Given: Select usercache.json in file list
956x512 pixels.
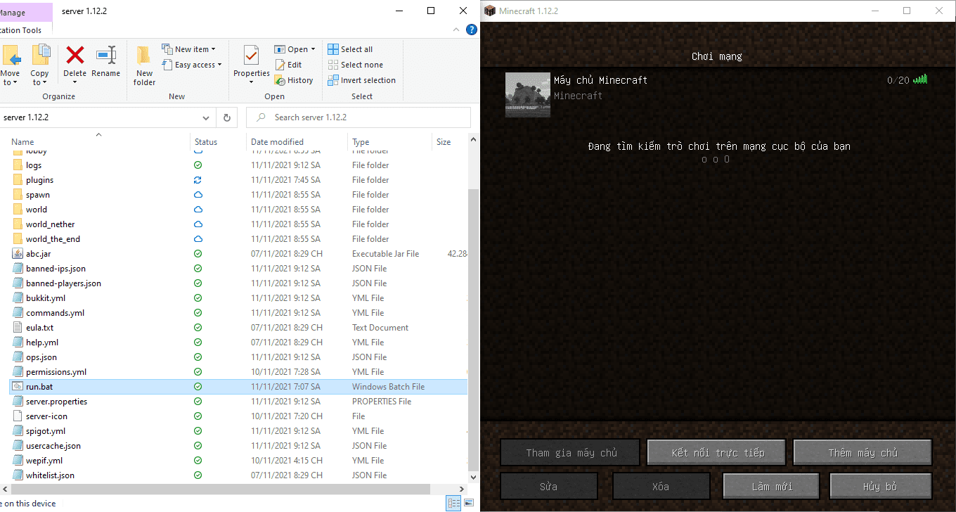Looking at the screenshot, I should 53,446.
